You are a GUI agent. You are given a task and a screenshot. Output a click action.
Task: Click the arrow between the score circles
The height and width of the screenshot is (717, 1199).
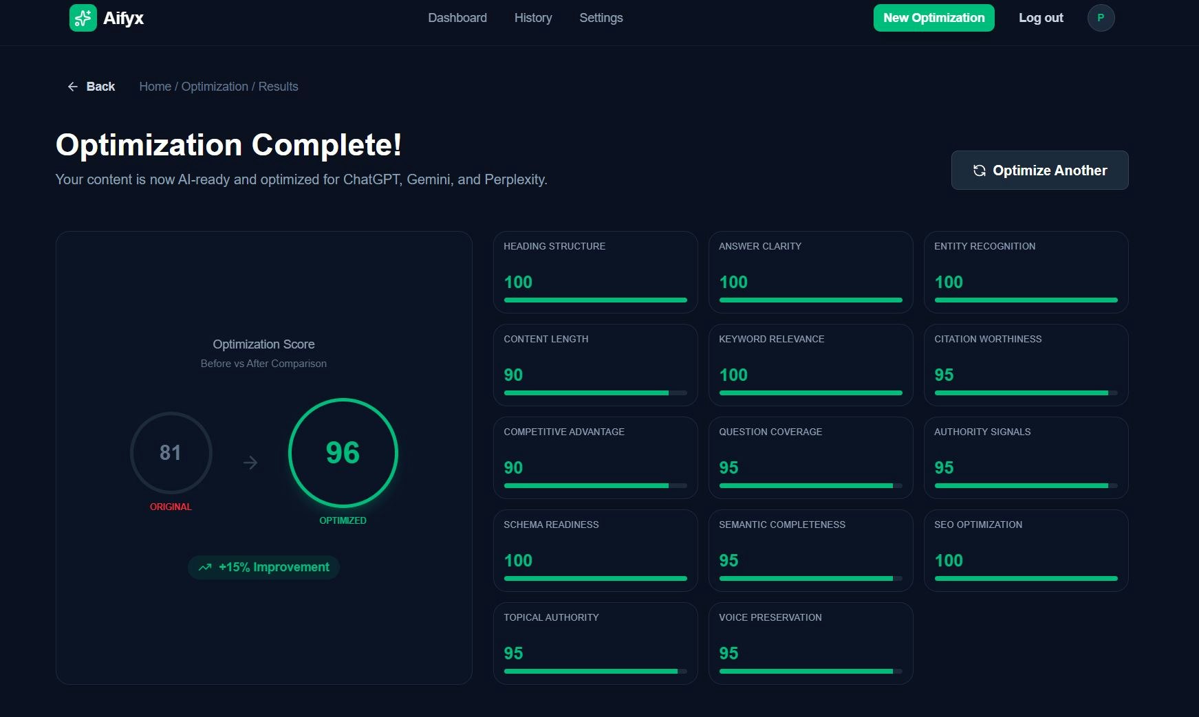(250, 463)
